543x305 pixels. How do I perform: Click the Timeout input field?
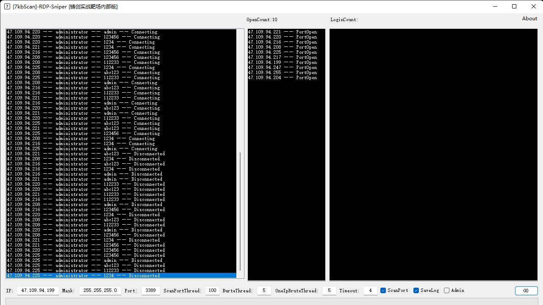click(x=370, y=291)
